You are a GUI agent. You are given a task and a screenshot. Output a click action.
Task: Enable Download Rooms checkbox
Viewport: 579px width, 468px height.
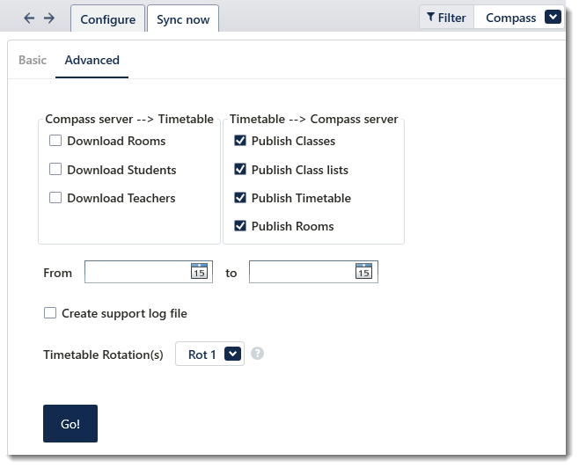(x=55, y=141)
